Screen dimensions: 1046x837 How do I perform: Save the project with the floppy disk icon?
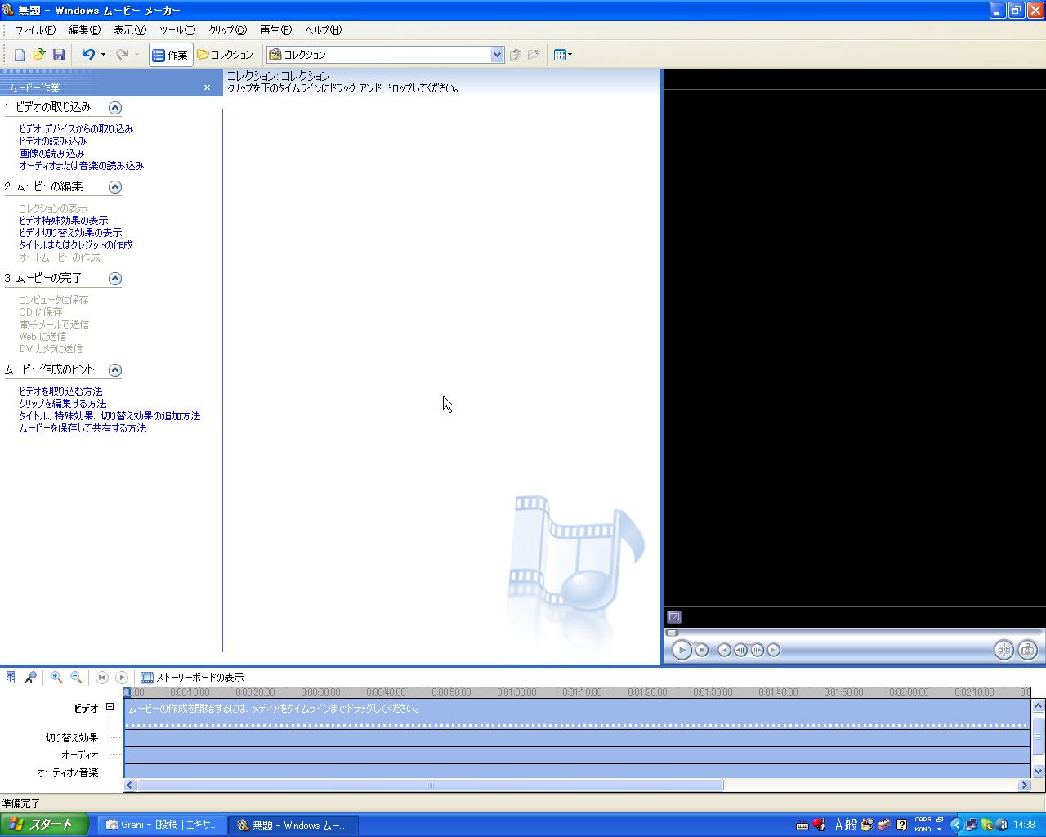(x=59, y=55)
